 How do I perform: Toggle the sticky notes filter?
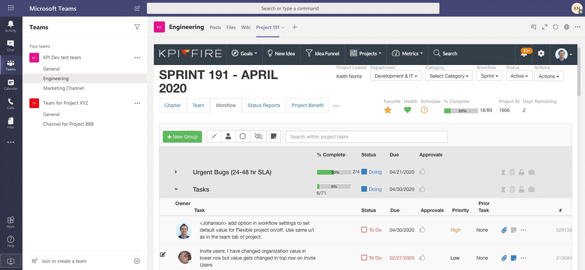coord(273,136)
